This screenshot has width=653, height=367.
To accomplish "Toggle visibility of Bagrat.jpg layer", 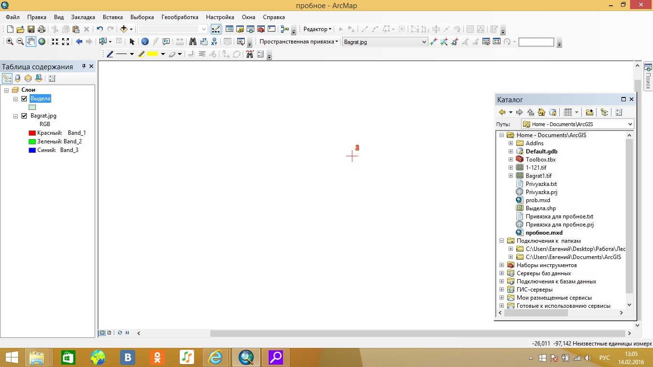I will (24, 116).
